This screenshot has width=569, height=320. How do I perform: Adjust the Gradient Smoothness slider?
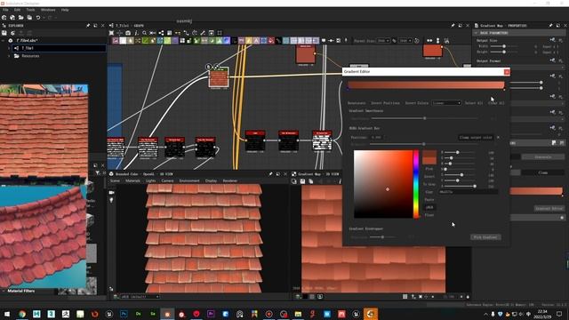click(x=425, y=118)
